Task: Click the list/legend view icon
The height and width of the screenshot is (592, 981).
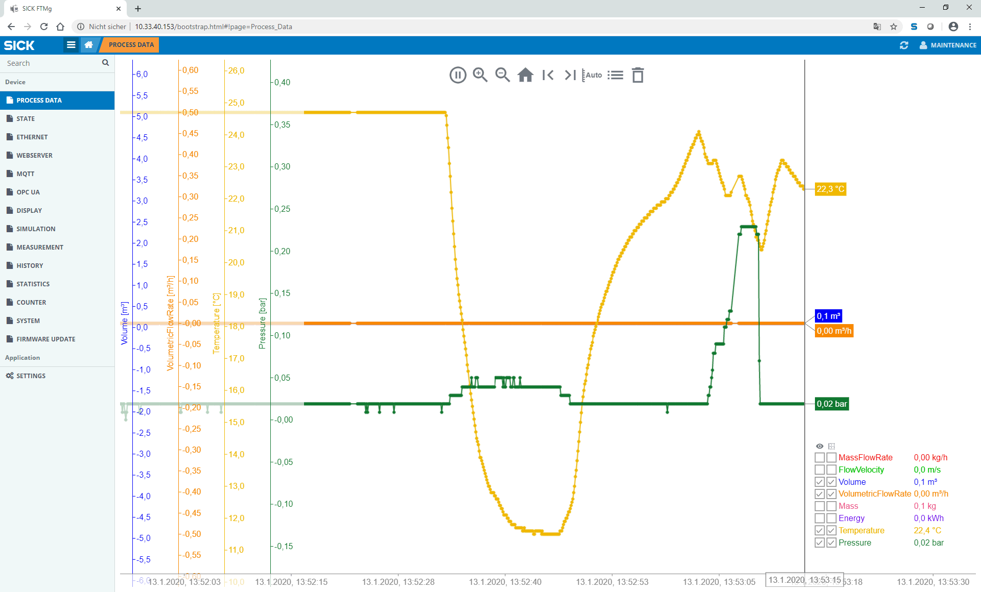Action: click(x=615, y=75)
